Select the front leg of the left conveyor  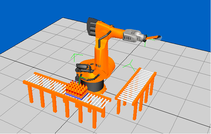point(95,120)
